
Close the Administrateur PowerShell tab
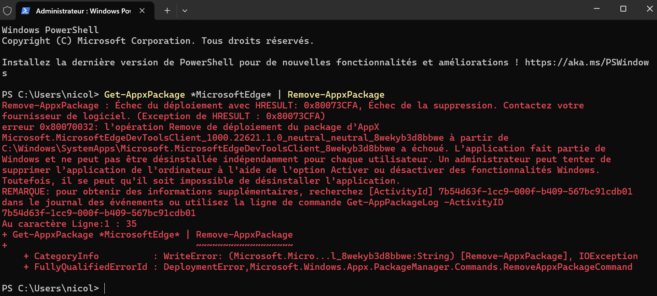142,11
